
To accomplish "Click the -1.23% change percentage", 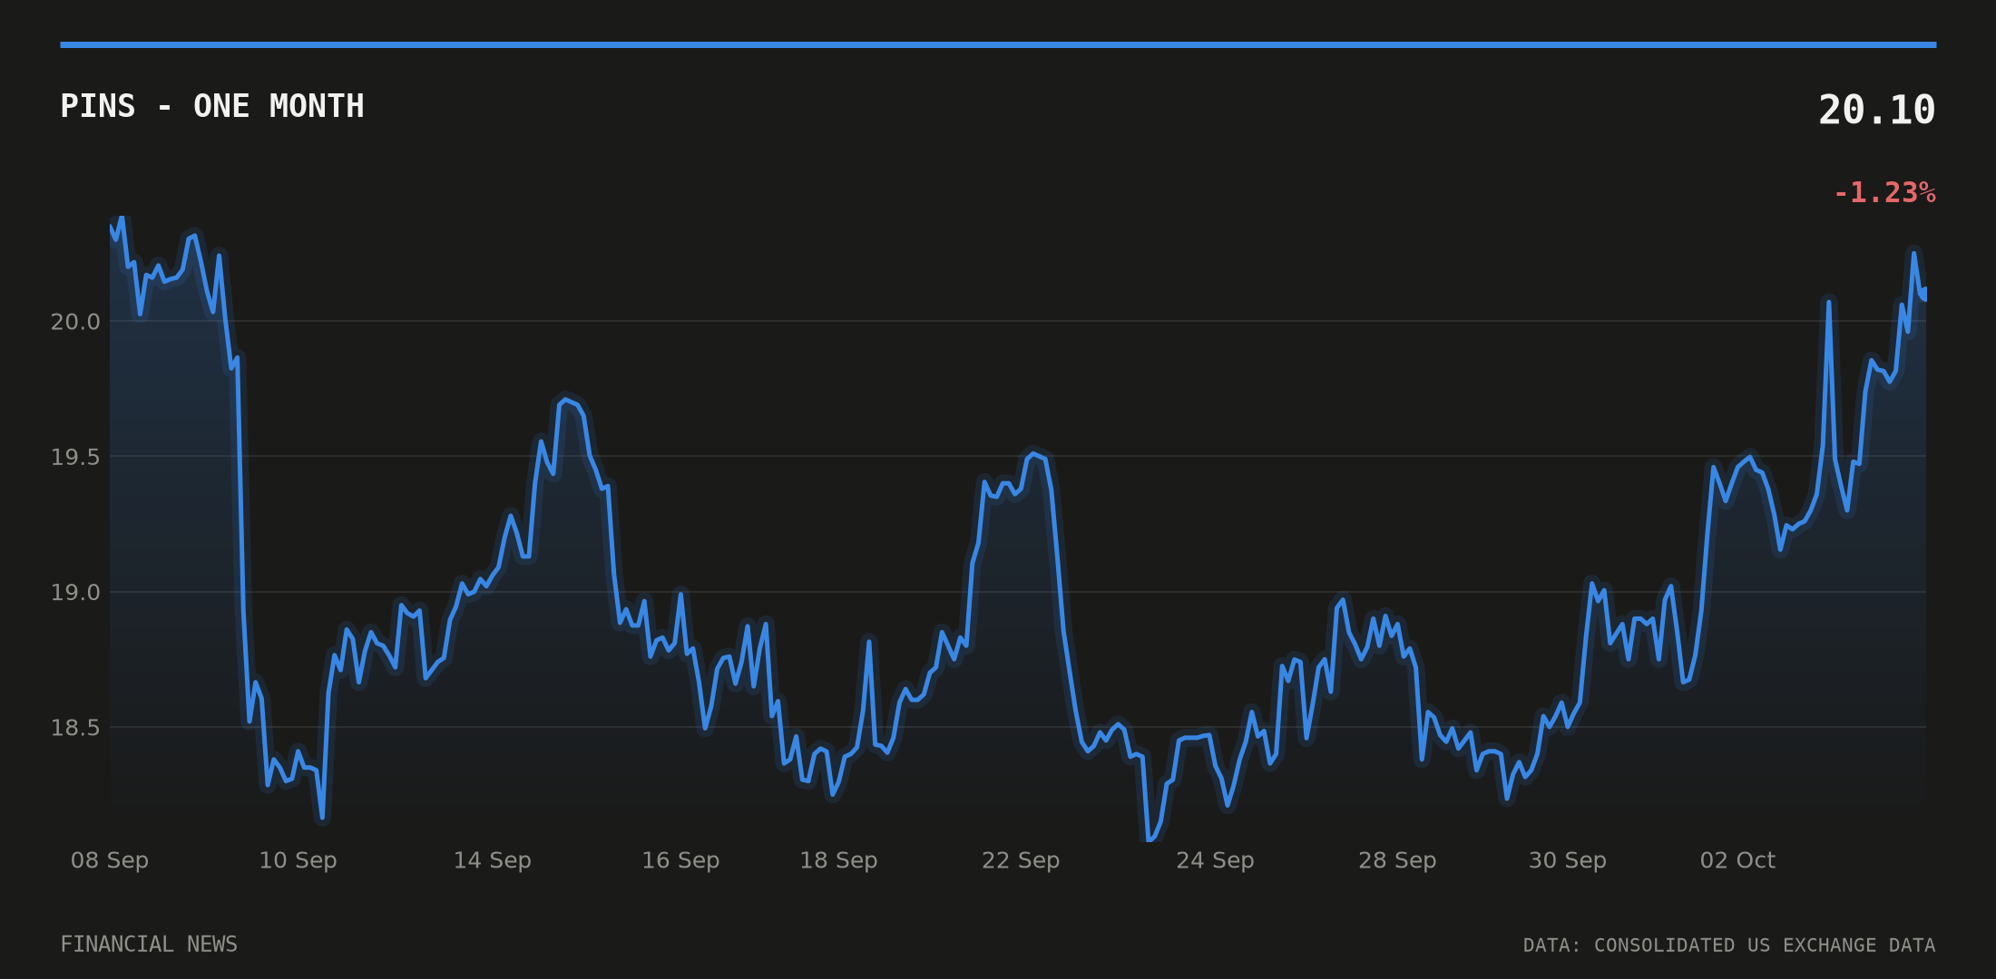I will coord(1884,193).
